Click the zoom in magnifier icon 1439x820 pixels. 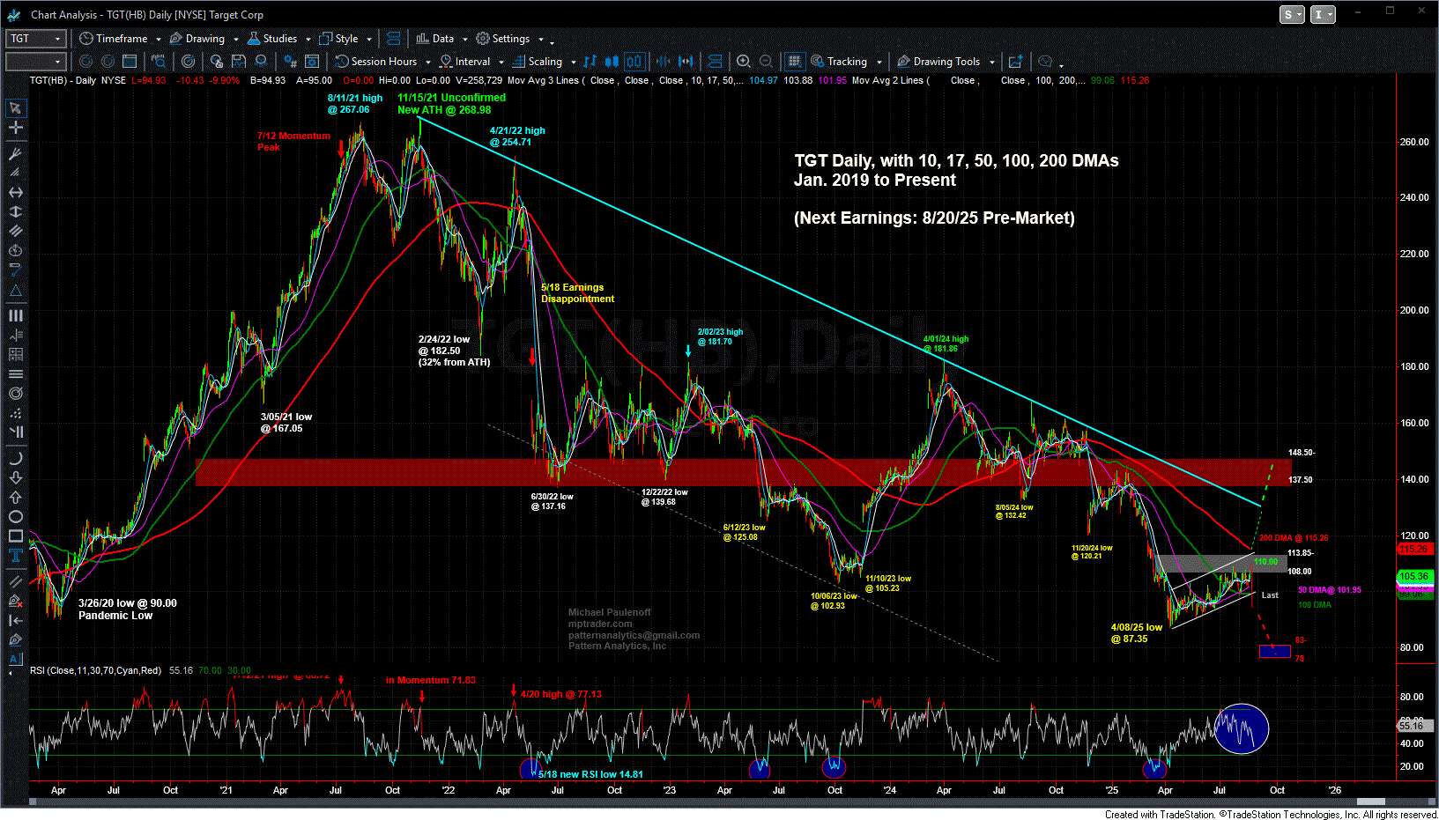[x=744, y=62]
